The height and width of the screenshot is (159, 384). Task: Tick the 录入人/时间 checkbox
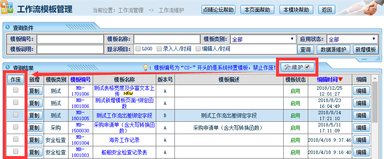click(x=159, y=49)
